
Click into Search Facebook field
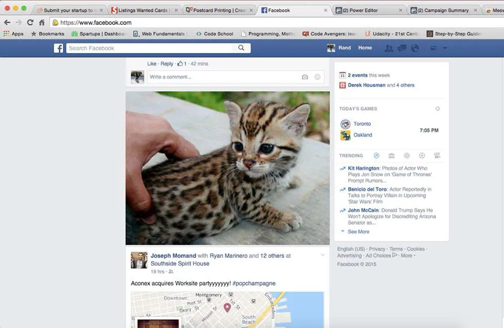(x=150, y=48)
